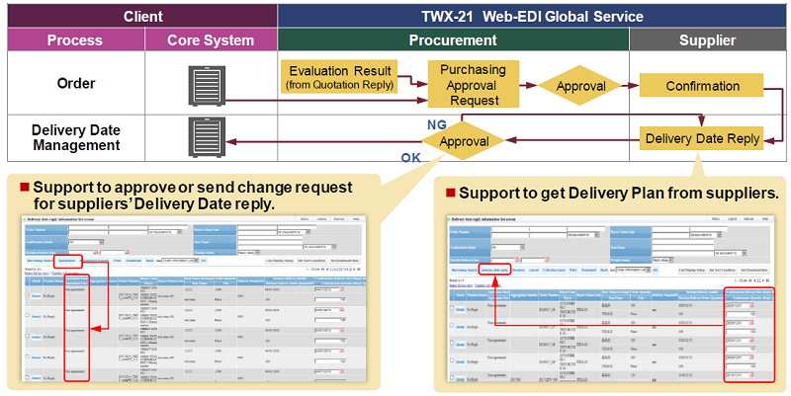Click Deselect All link in supplier screenshot
This screenshot has height=396, width=791.
click(x=487, y=285)
